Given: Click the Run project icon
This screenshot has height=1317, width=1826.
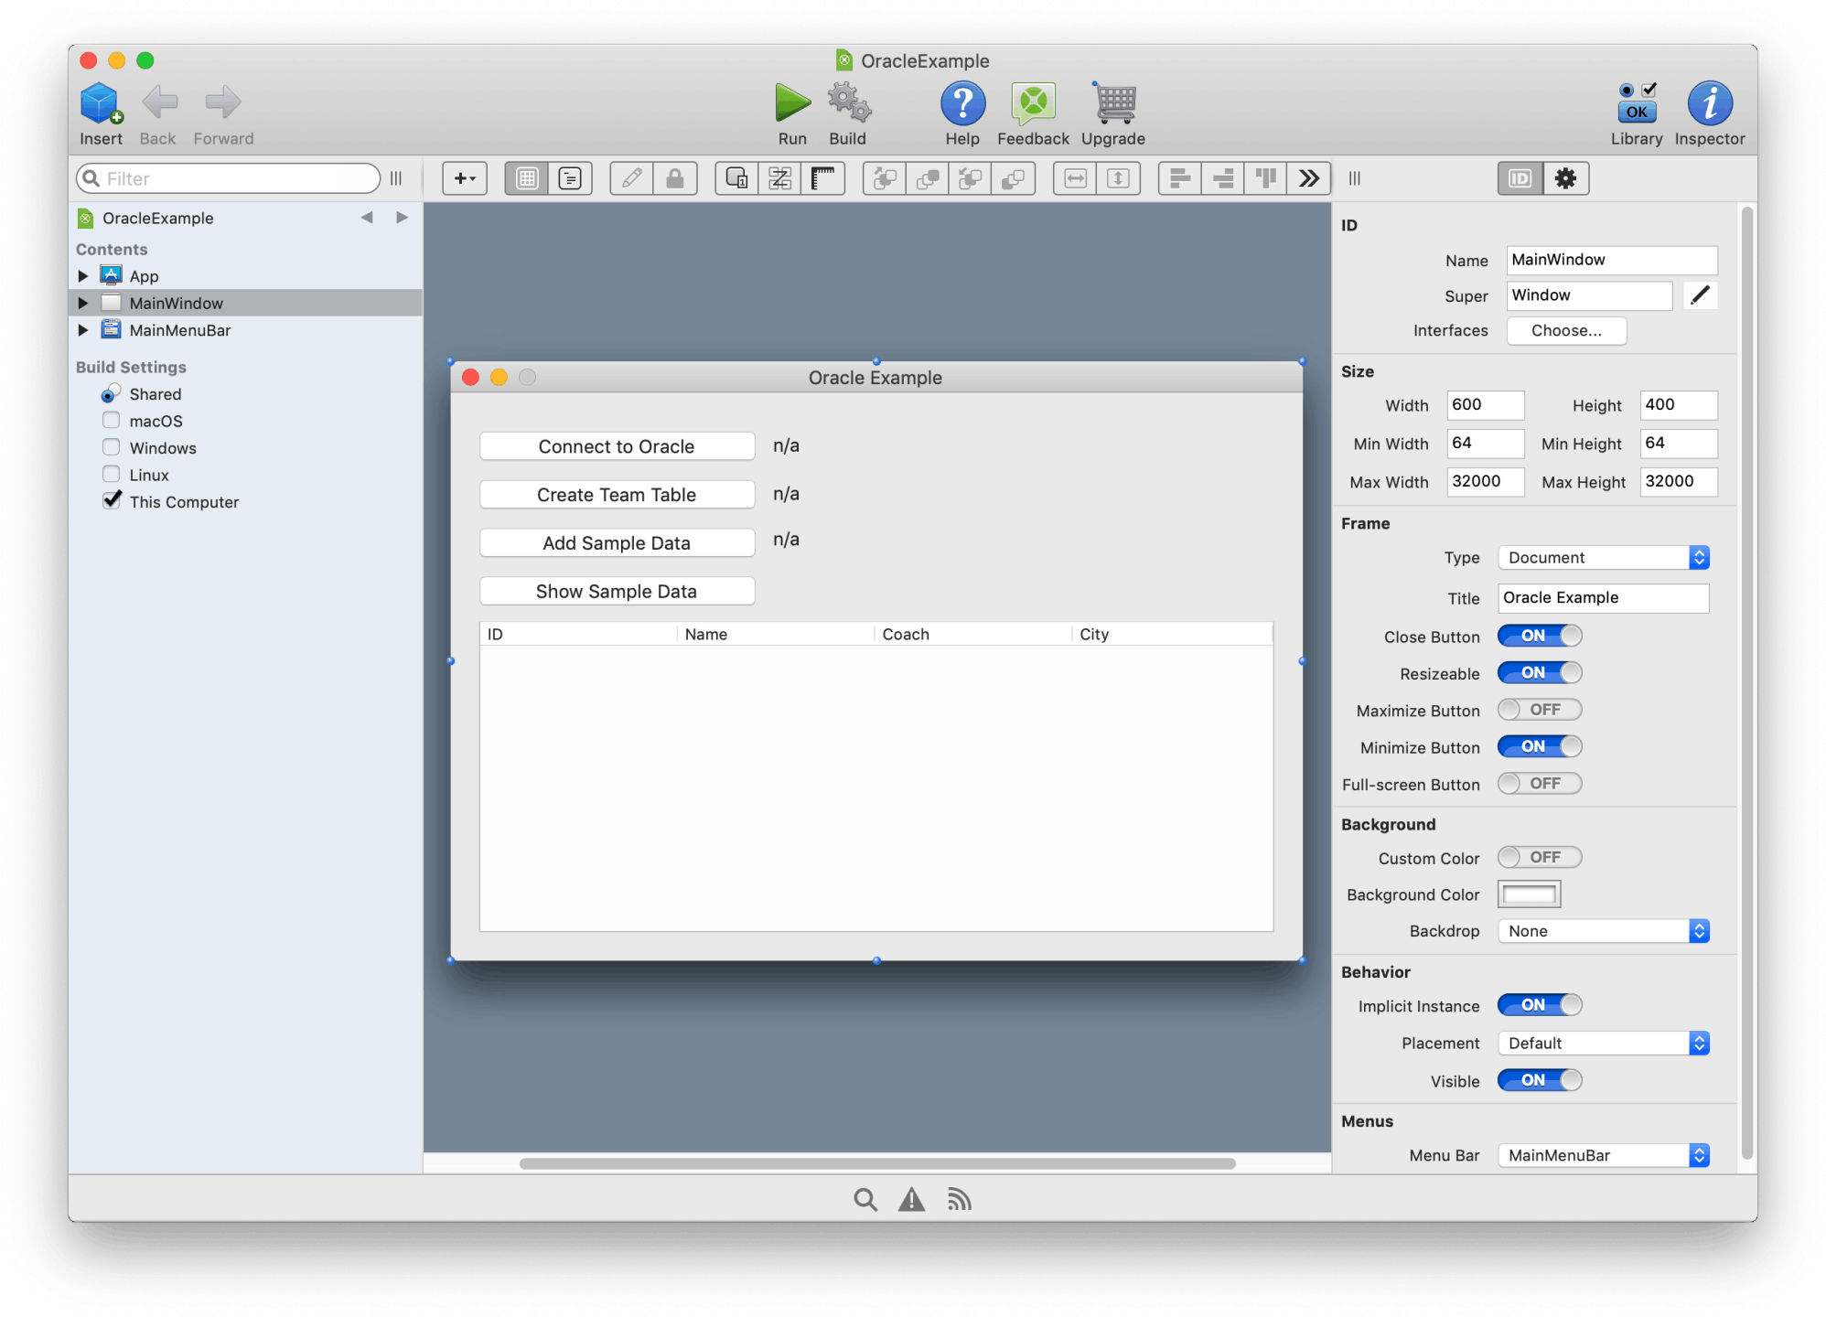Looking at the screenshot, I should click(792, 103).
